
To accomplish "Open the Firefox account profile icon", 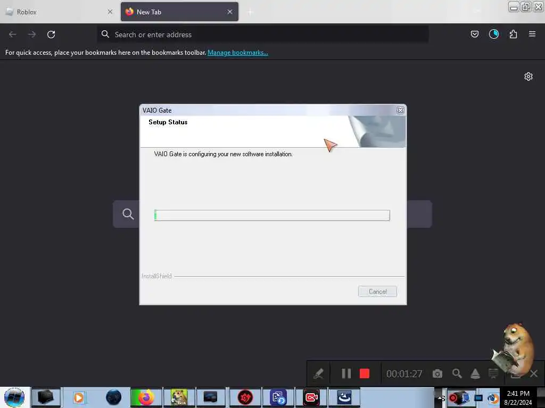I will (x=493, y=34).
